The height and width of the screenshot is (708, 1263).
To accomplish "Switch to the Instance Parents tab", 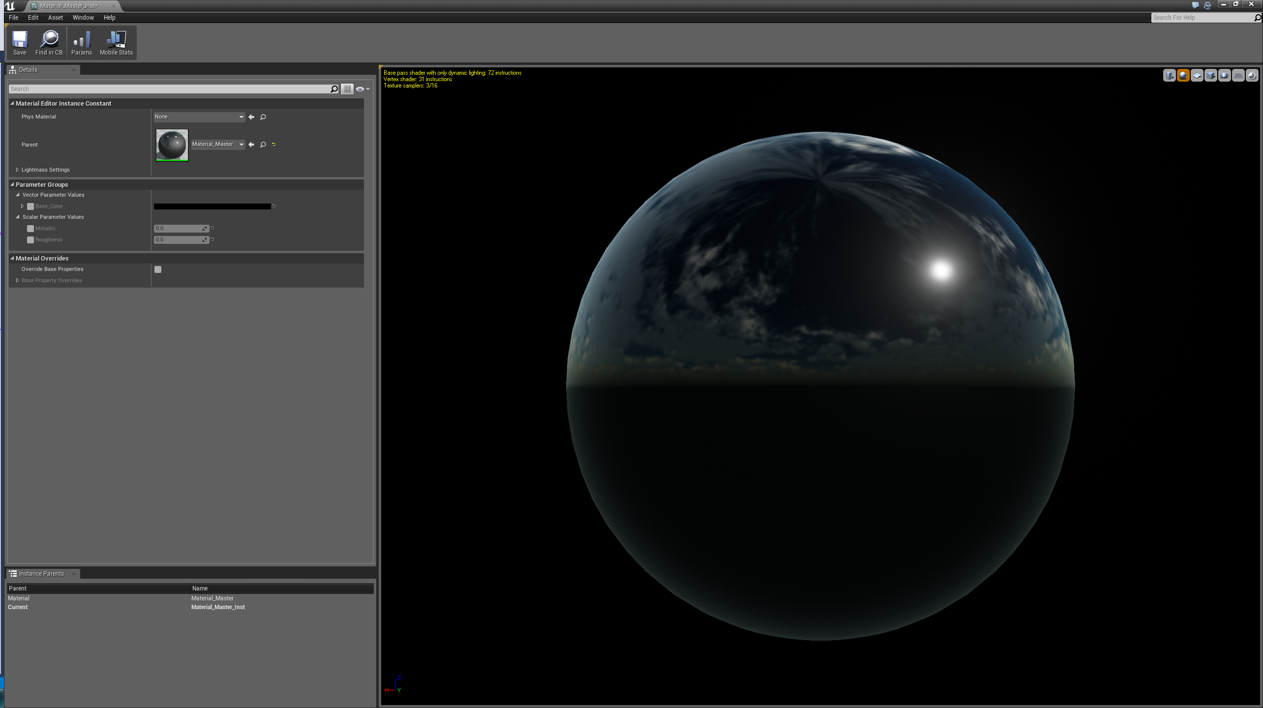I will pyautogui.click(x=41, y=573).
